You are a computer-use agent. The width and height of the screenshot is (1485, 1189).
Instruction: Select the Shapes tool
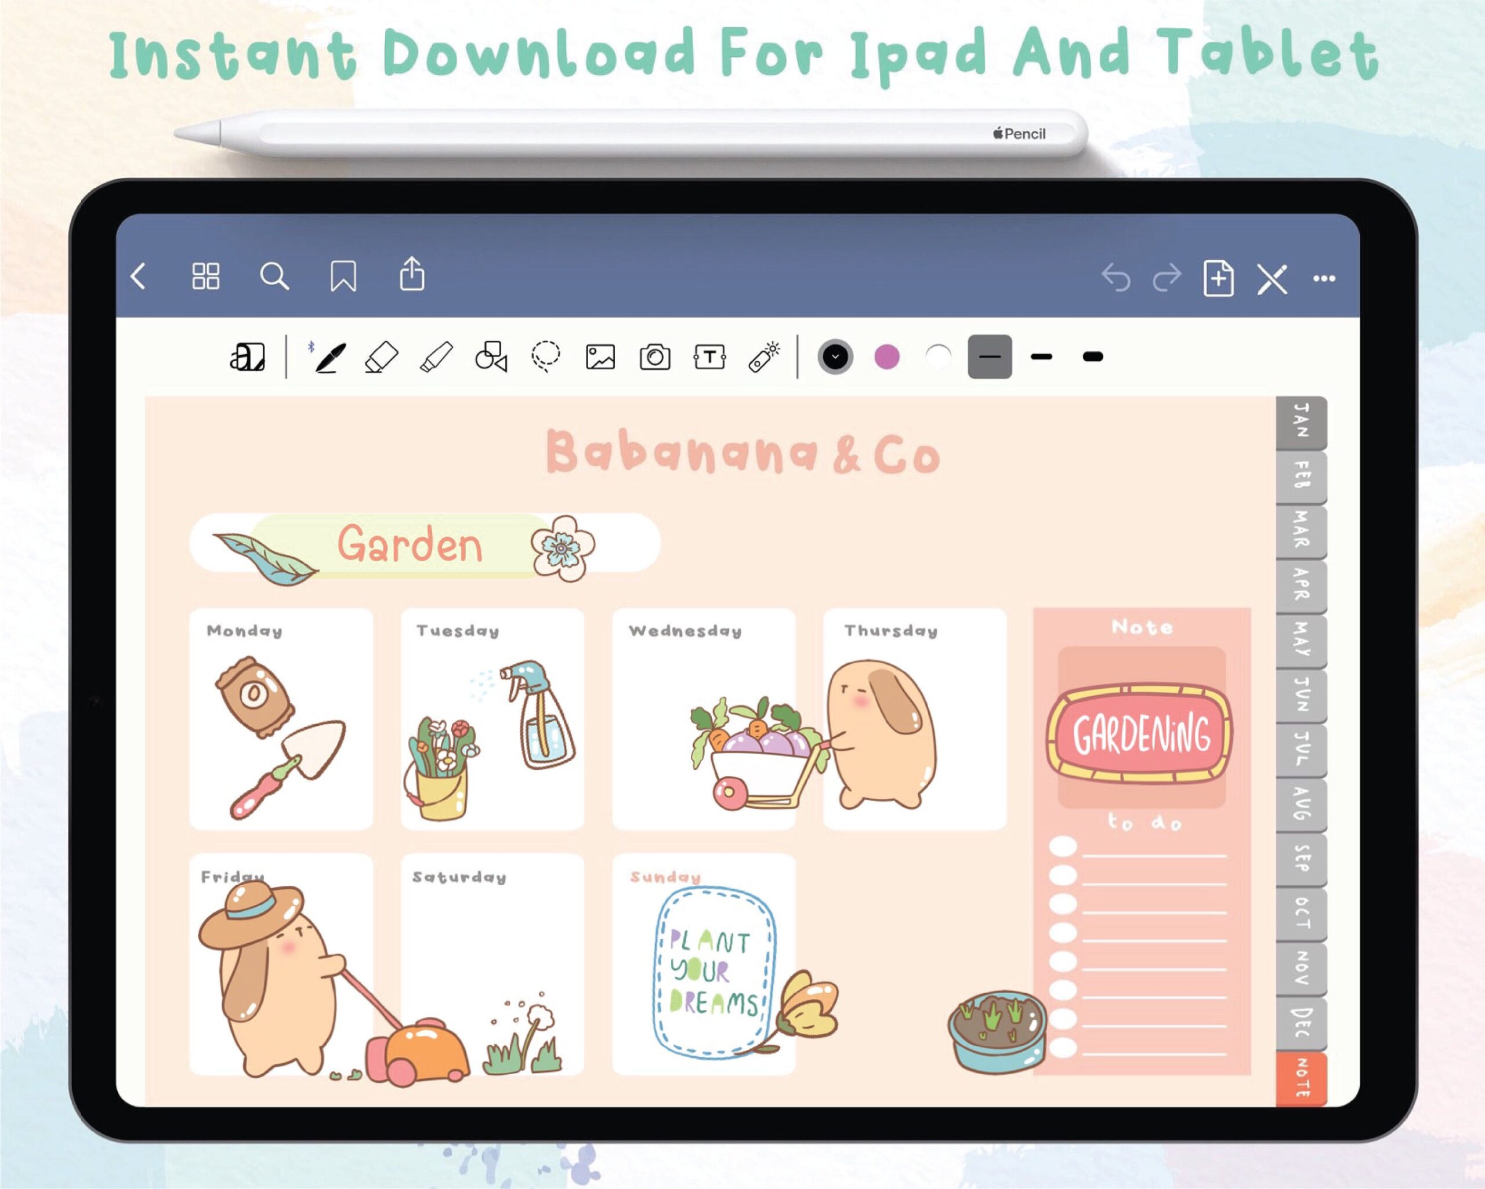point(491,356)
